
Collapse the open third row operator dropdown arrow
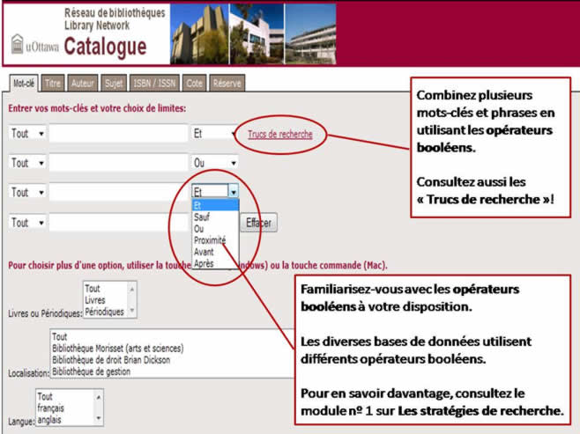tap(234, 192)
